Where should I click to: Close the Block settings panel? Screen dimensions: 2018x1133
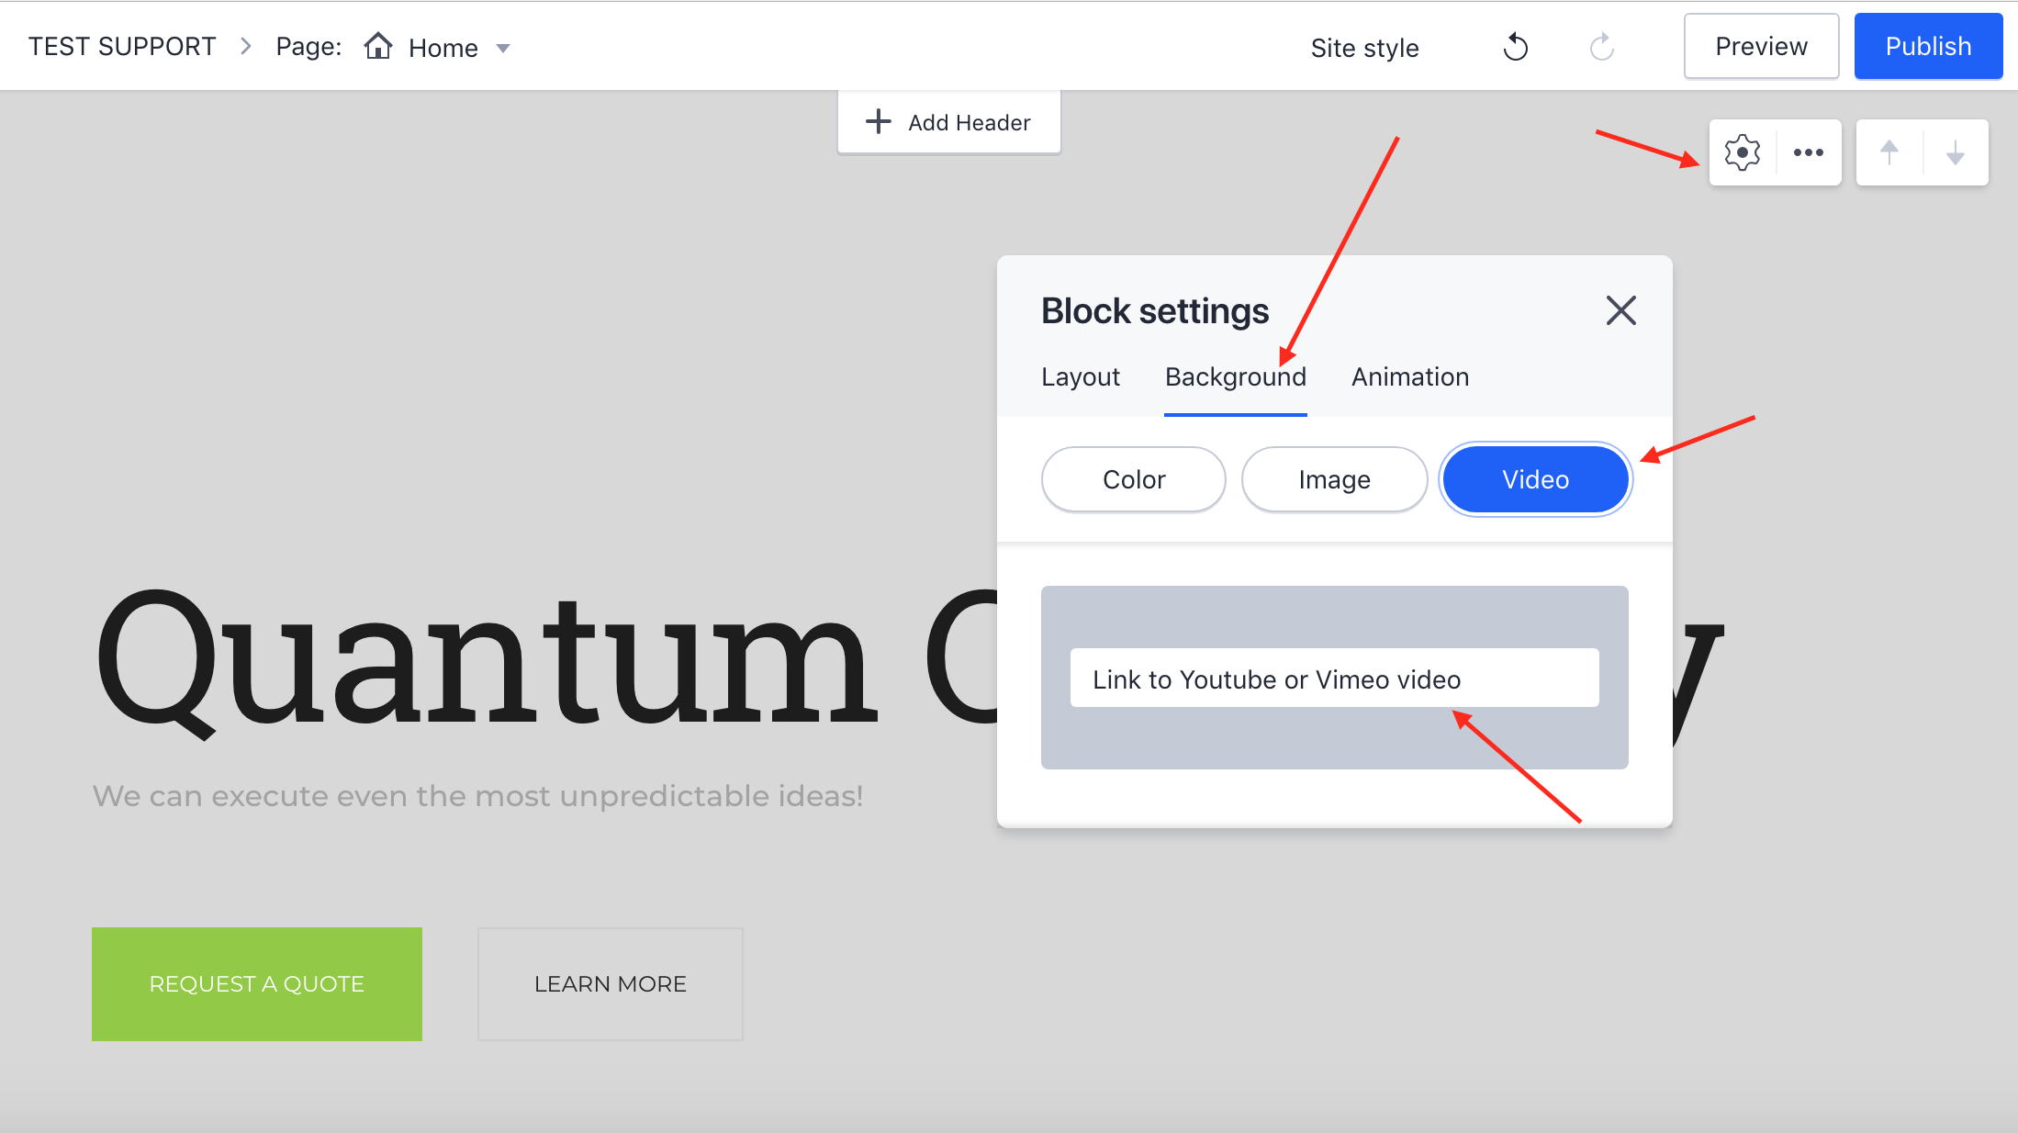click(1620, 310)
